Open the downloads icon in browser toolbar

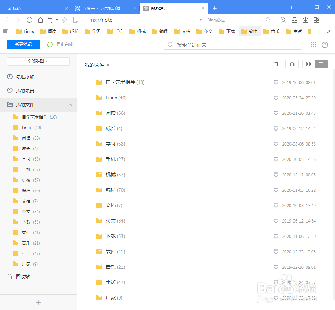tap(306, 20)
